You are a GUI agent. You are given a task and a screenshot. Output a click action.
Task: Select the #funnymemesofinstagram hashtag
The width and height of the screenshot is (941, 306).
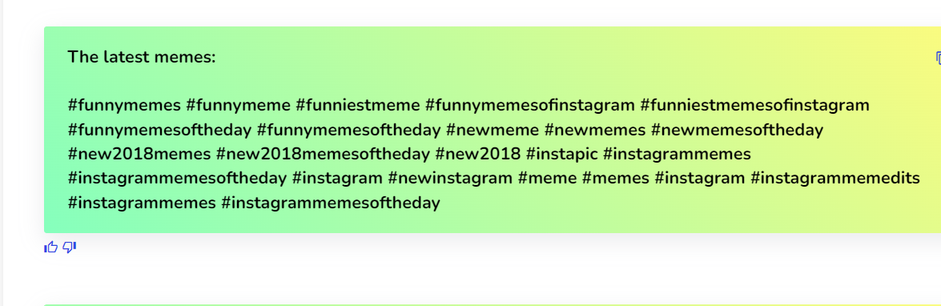coord(530,106)
